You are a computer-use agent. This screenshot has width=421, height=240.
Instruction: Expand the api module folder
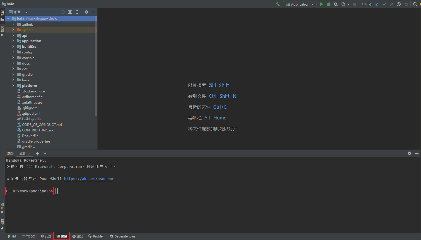(13, 35)
